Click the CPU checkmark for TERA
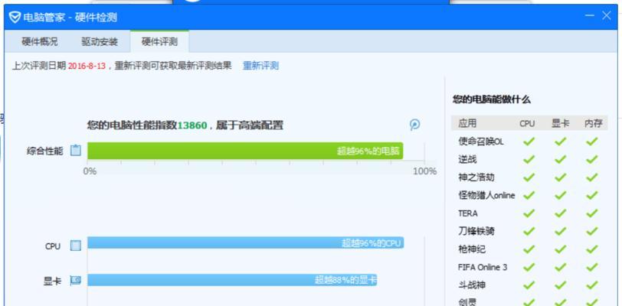This screenshot has width=622, height=306. click(529, 213)
